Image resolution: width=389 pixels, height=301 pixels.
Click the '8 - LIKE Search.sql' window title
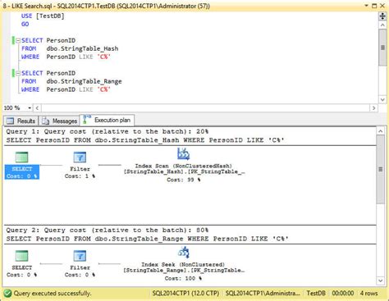point(107,6)
